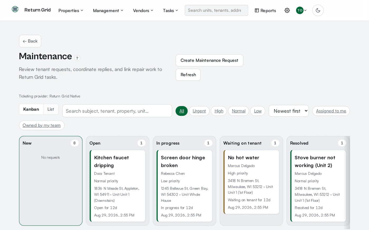The height and width of the screenshot is (230, 369).
Task: Click the Open column count badge
Action: pyautogui.click(x=141, y=143)
